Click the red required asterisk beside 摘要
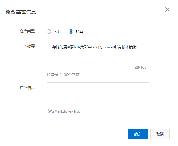Image resolution: width=178 pixels, height=146 pixels. click(25, 46)
